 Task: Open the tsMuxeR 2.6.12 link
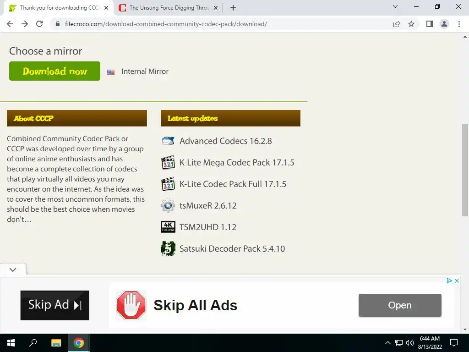208,206
